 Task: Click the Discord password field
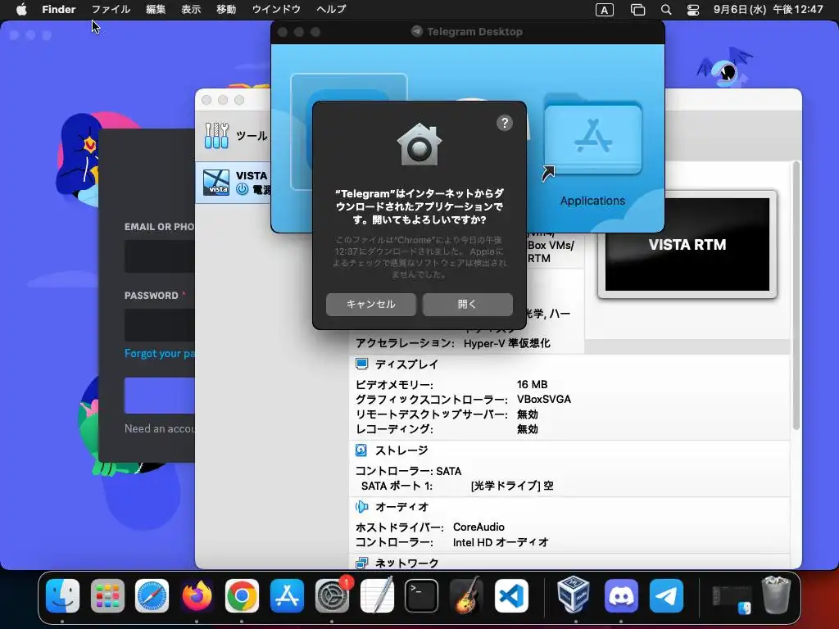tap(160, 324)
